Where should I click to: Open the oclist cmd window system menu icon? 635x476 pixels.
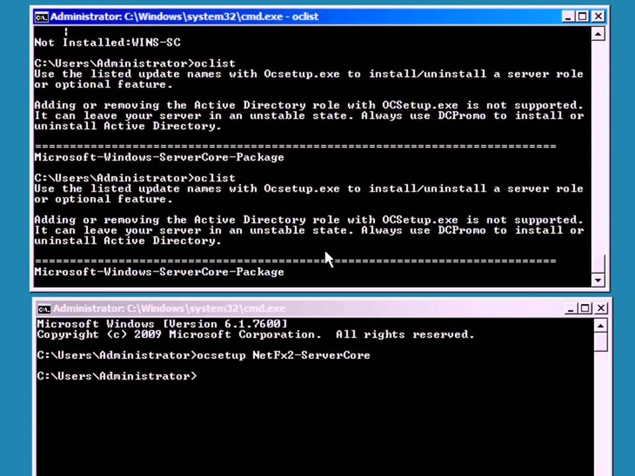coord(41,17)
